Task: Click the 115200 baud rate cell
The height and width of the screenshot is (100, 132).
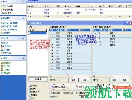Action: pyautogui.click(x=78, y=13)
